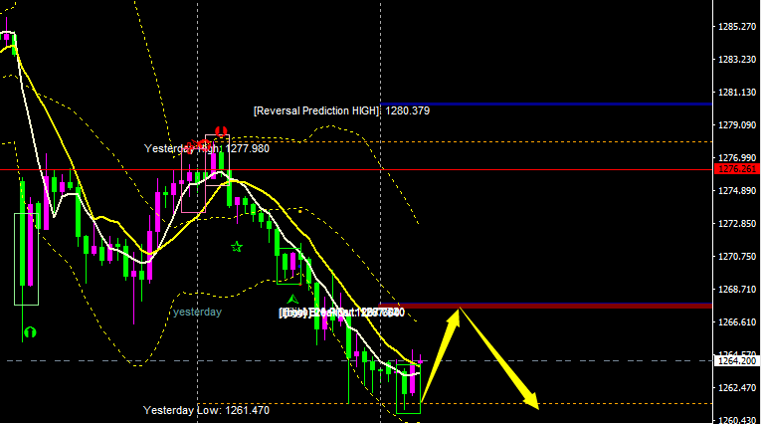This screenshot has width=762, height=424.
Task: Click the red 1276.261 price tag
Action: pos(737,169)
